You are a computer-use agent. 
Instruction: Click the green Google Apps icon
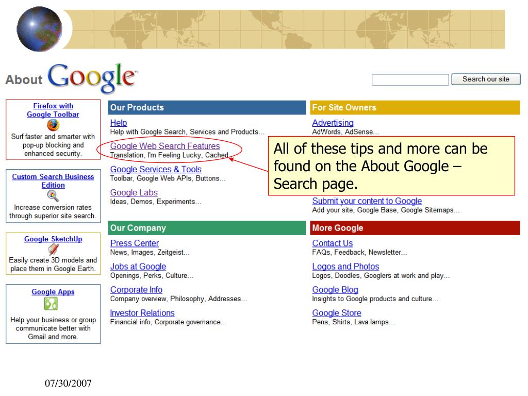click(x=51, y=304)
